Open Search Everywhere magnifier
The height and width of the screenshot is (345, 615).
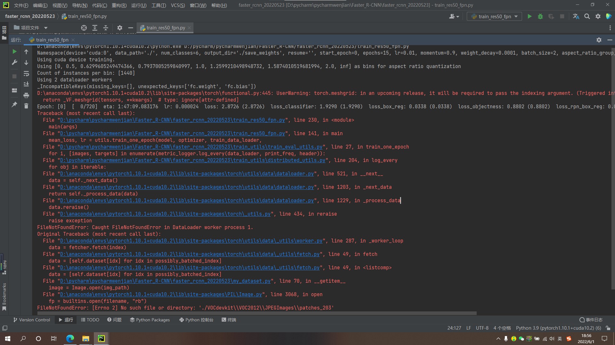(x=587, y=16)
